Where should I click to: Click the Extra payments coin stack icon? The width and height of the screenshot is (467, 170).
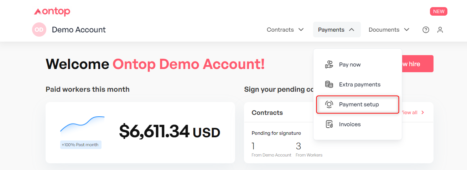pyautogui.click(x=329, y=85)
